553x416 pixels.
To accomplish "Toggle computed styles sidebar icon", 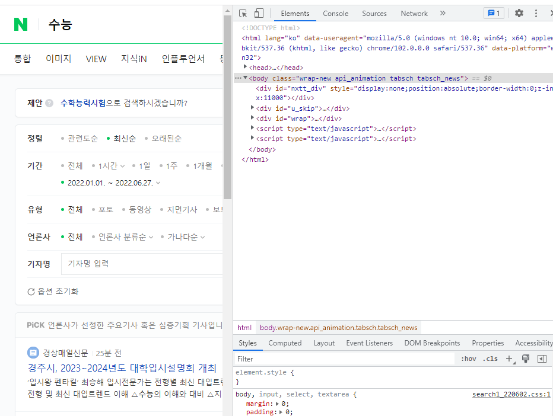I will coord(542,359).
